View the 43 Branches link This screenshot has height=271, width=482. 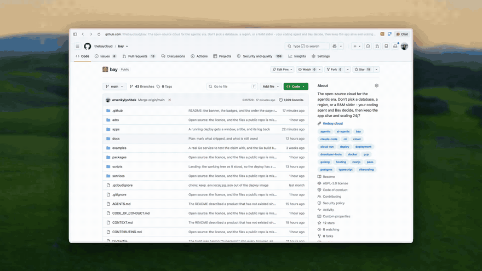click(142, 87)
